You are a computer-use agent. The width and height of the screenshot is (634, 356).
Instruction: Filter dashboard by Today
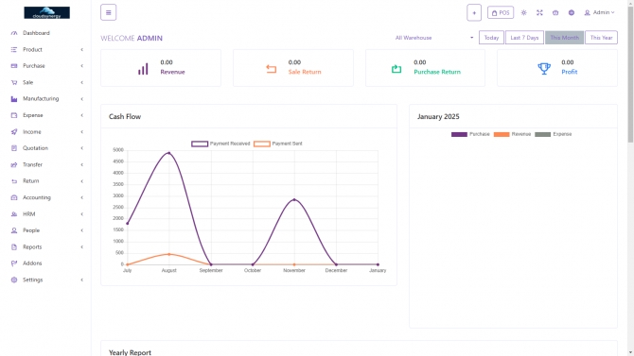coord(491,38)
